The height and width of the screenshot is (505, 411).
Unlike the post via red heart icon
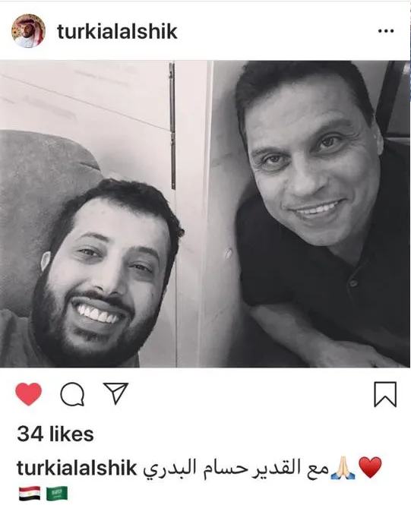(x=29, y=394)
